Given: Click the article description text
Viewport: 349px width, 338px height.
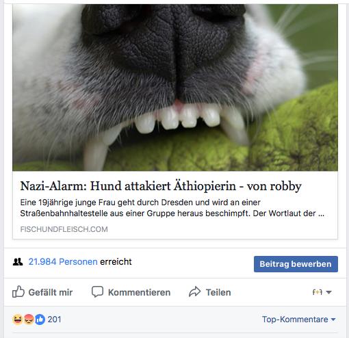Looking at the screenshot, I should (172, 208).
